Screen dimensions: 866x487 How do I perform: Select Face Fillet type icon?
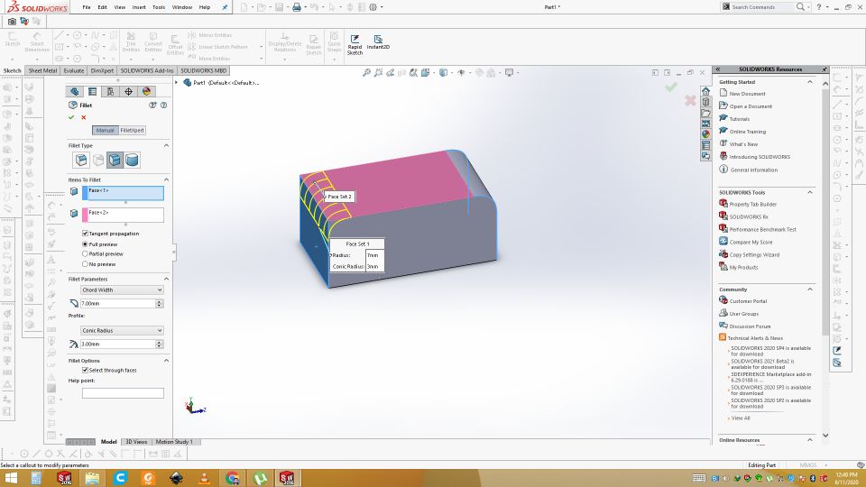click(115, 161)
